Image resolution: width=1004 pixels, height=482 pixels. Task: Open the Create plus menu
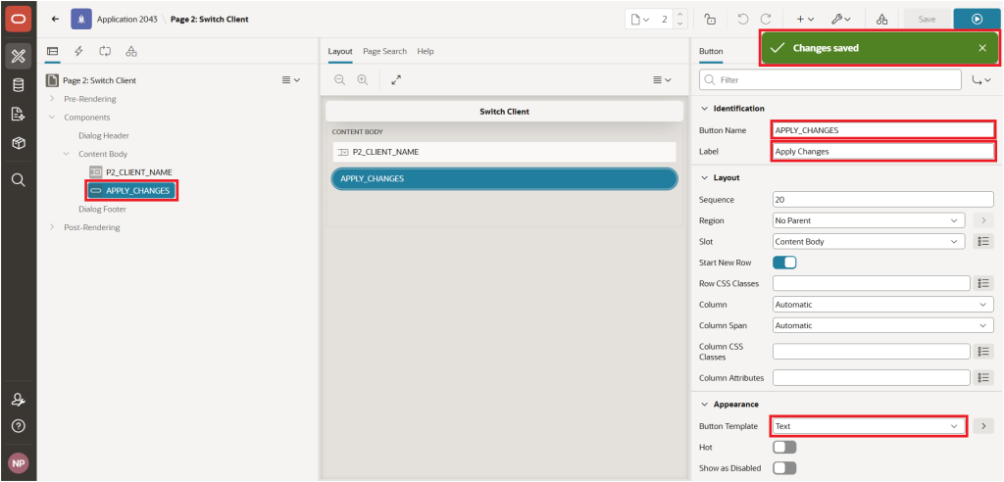[805, 20]
